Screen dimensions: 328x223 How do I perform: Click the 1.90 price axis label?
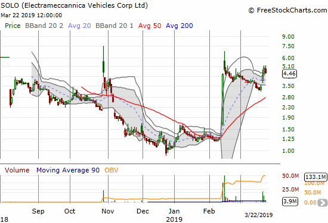pos(288,117)
